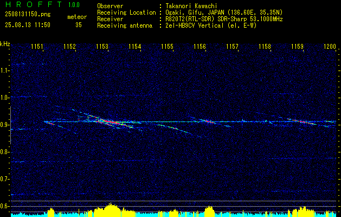The height and width of the screenshot is (217, 341).
Task: Click the Receiver label
Action: (x=110, y=19)
